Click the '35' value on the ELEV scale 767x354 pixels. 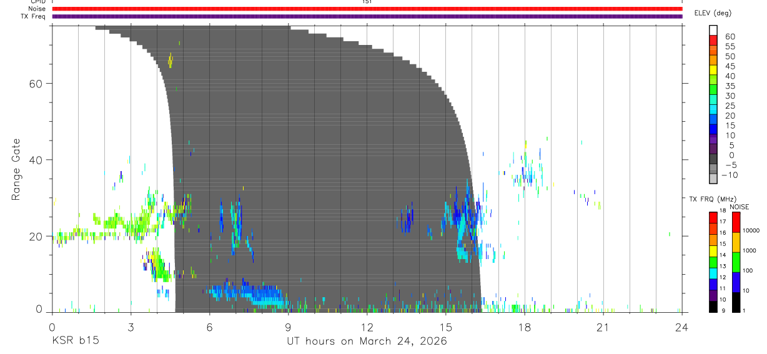pos(730,86)
